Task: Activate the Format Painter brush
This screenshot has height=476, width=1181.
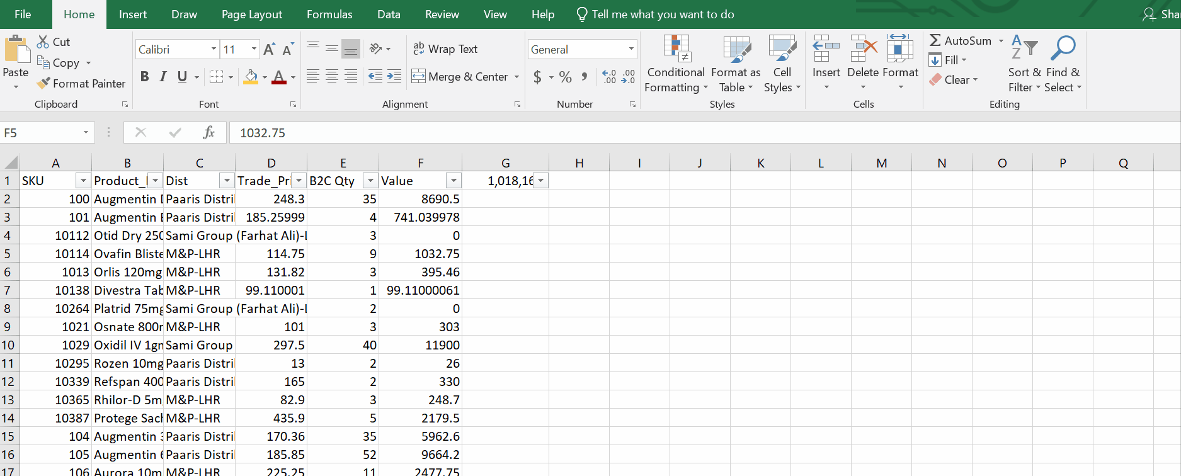Action: click(x=43, y=83)
